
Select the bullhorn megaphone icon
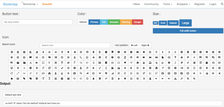pos(125,52)
